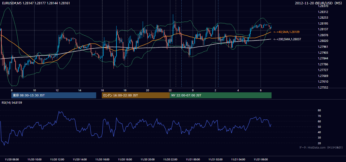Image resolution: width=346 pixels, height=162 pixels.
Task: Click the '2012-11-20 のEUR/USD (M5)' header label
Action: [x=318, y=3]
